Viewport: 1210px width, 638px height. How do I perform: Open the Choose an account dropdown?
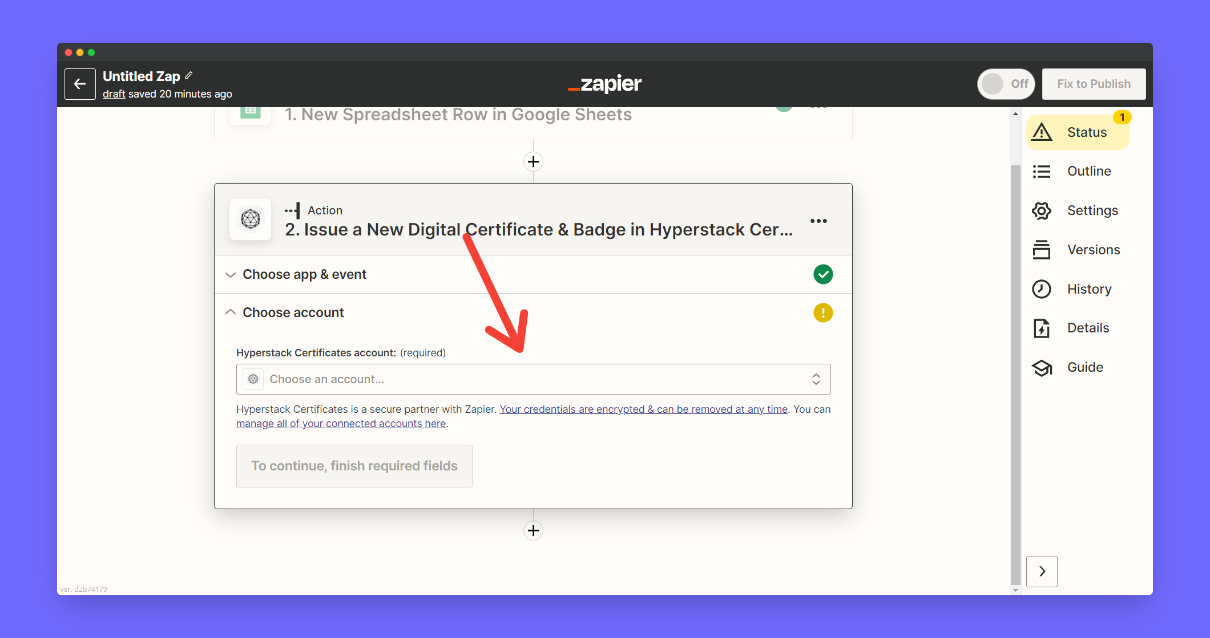click(x=533, y=379)
